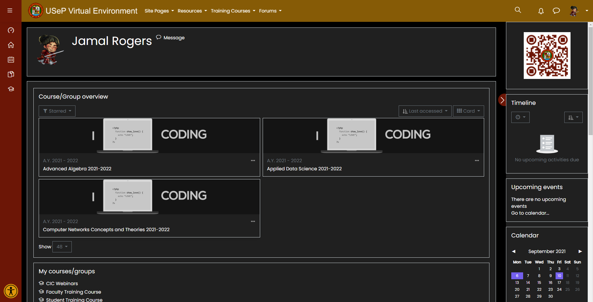Select the graduation cap courses icon

[x=11, y=89]
